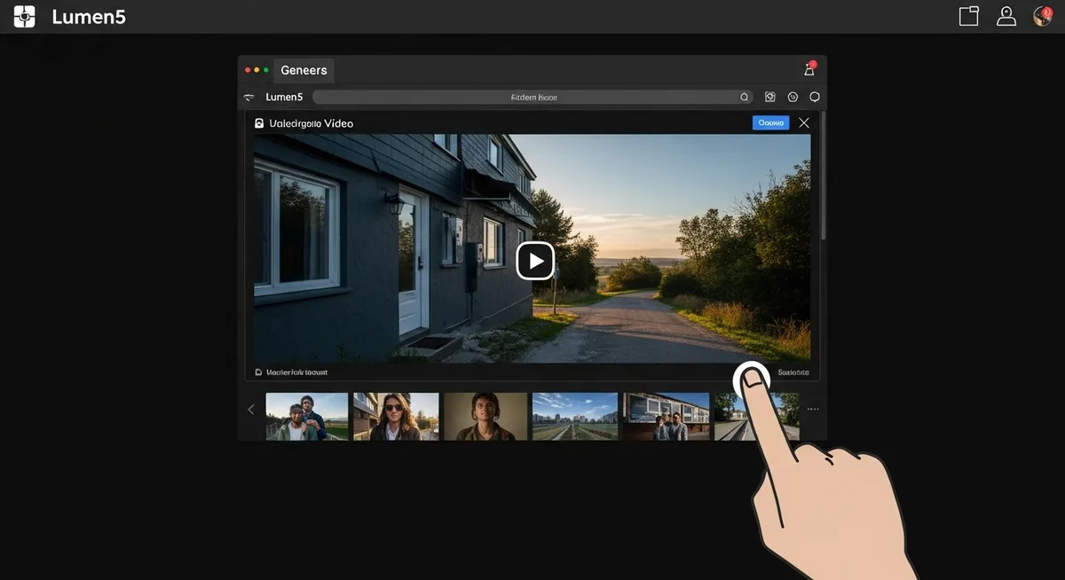Open the three-dot more menu beside thumbnails

813,410
